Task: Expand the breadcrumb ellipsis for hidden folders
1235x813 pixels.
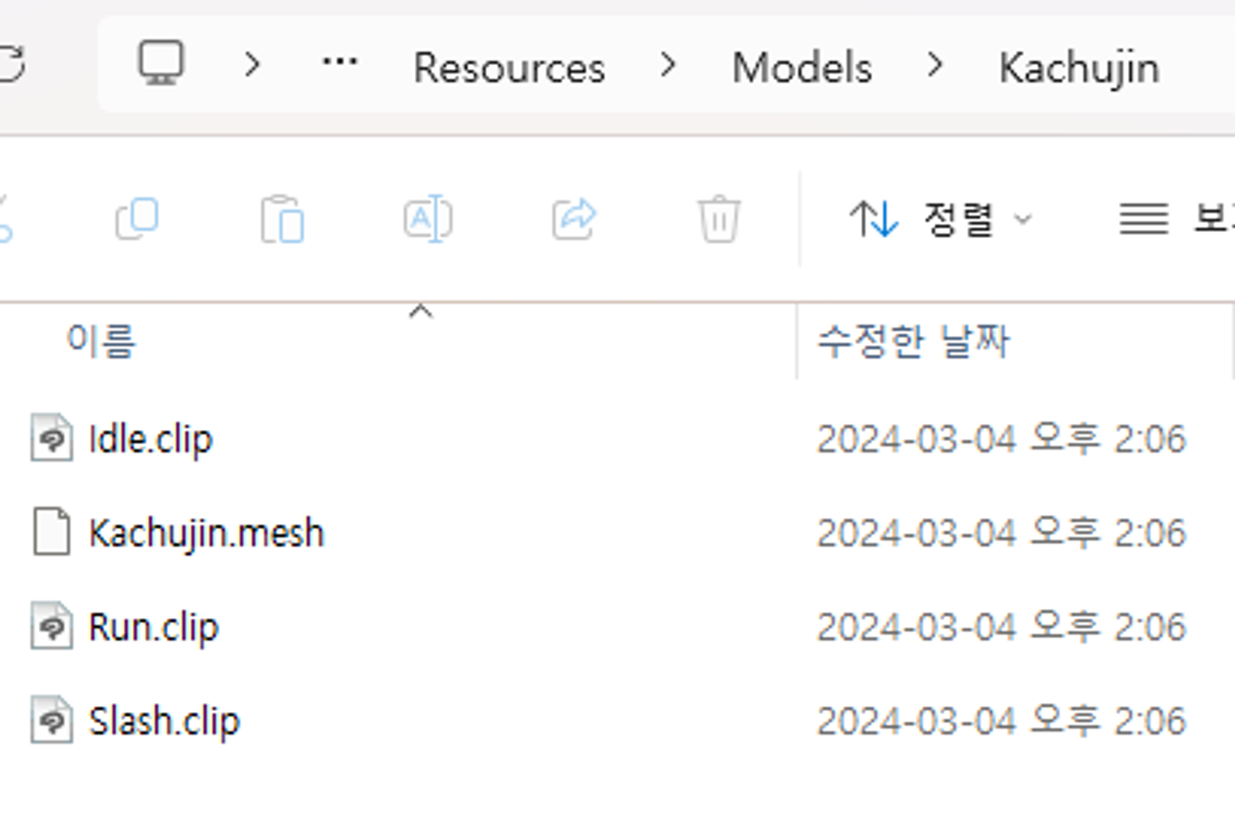Action: click(340, 62)
